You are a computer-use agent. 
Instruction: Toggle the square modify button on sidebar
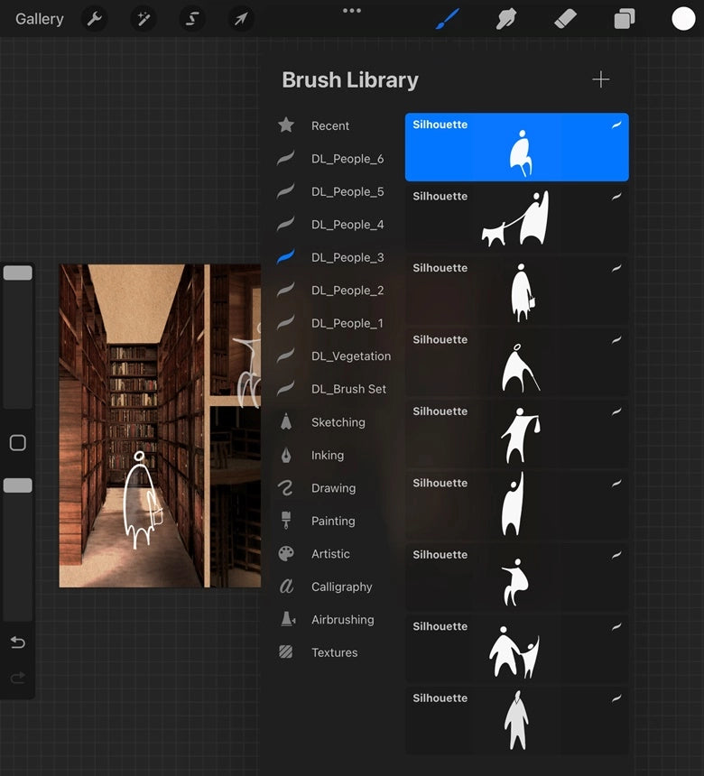tap(17, 443)
